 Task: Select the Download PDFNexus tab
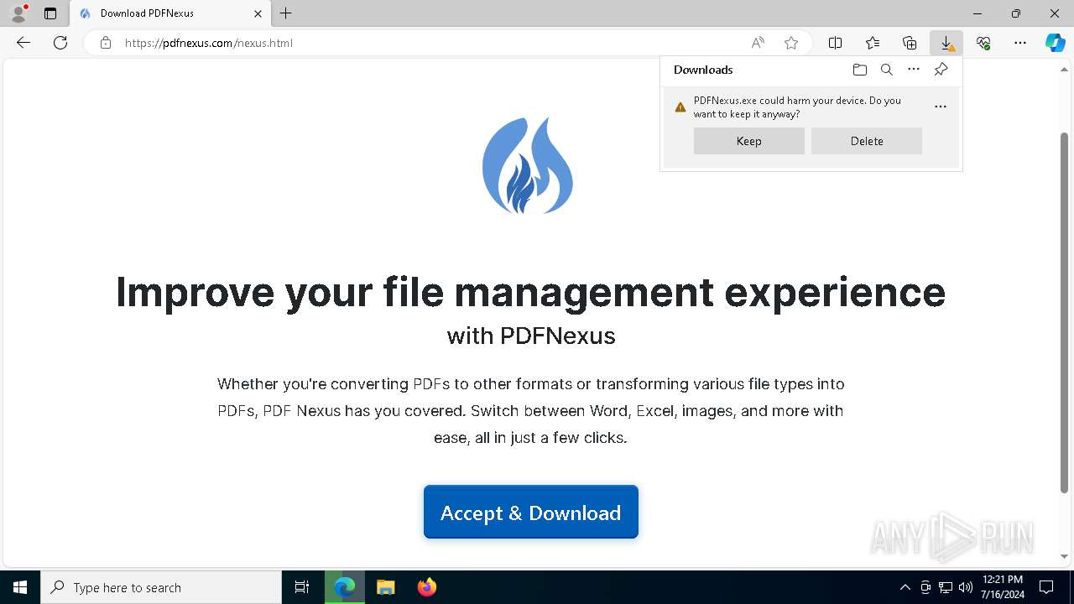coord(170,13)
